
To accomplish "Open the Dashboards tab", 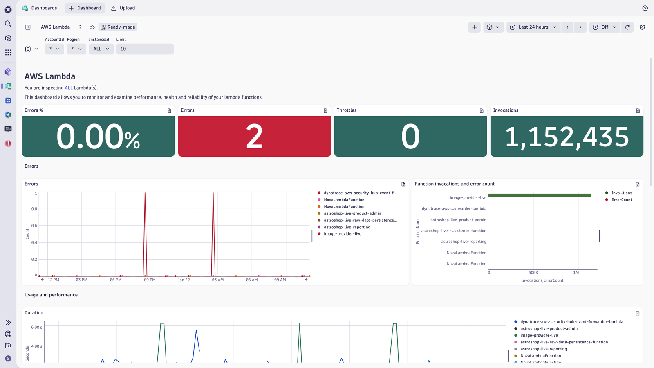I will (40, 8).
